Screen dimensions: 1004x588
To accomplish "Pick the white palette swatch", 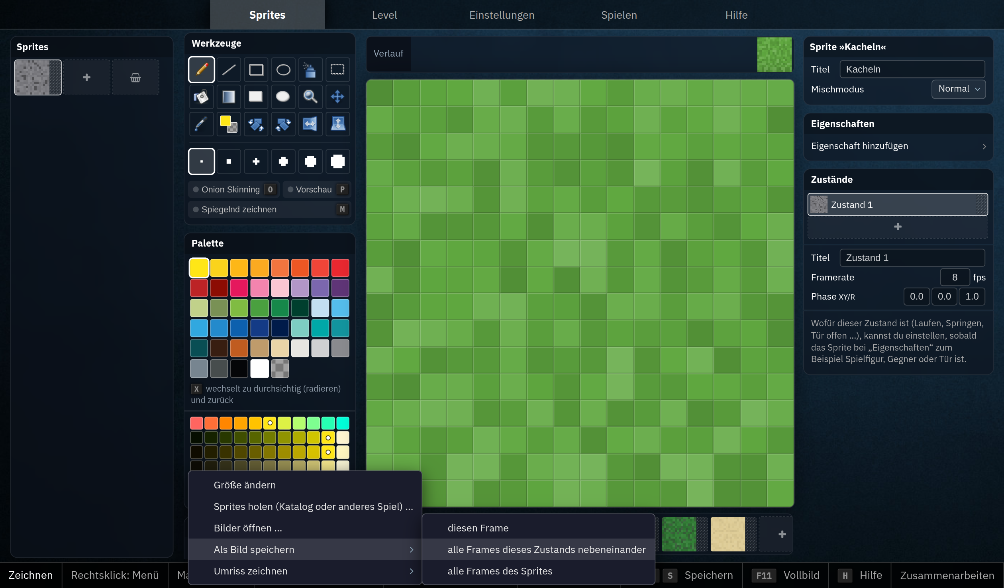I will pos(259,368).
